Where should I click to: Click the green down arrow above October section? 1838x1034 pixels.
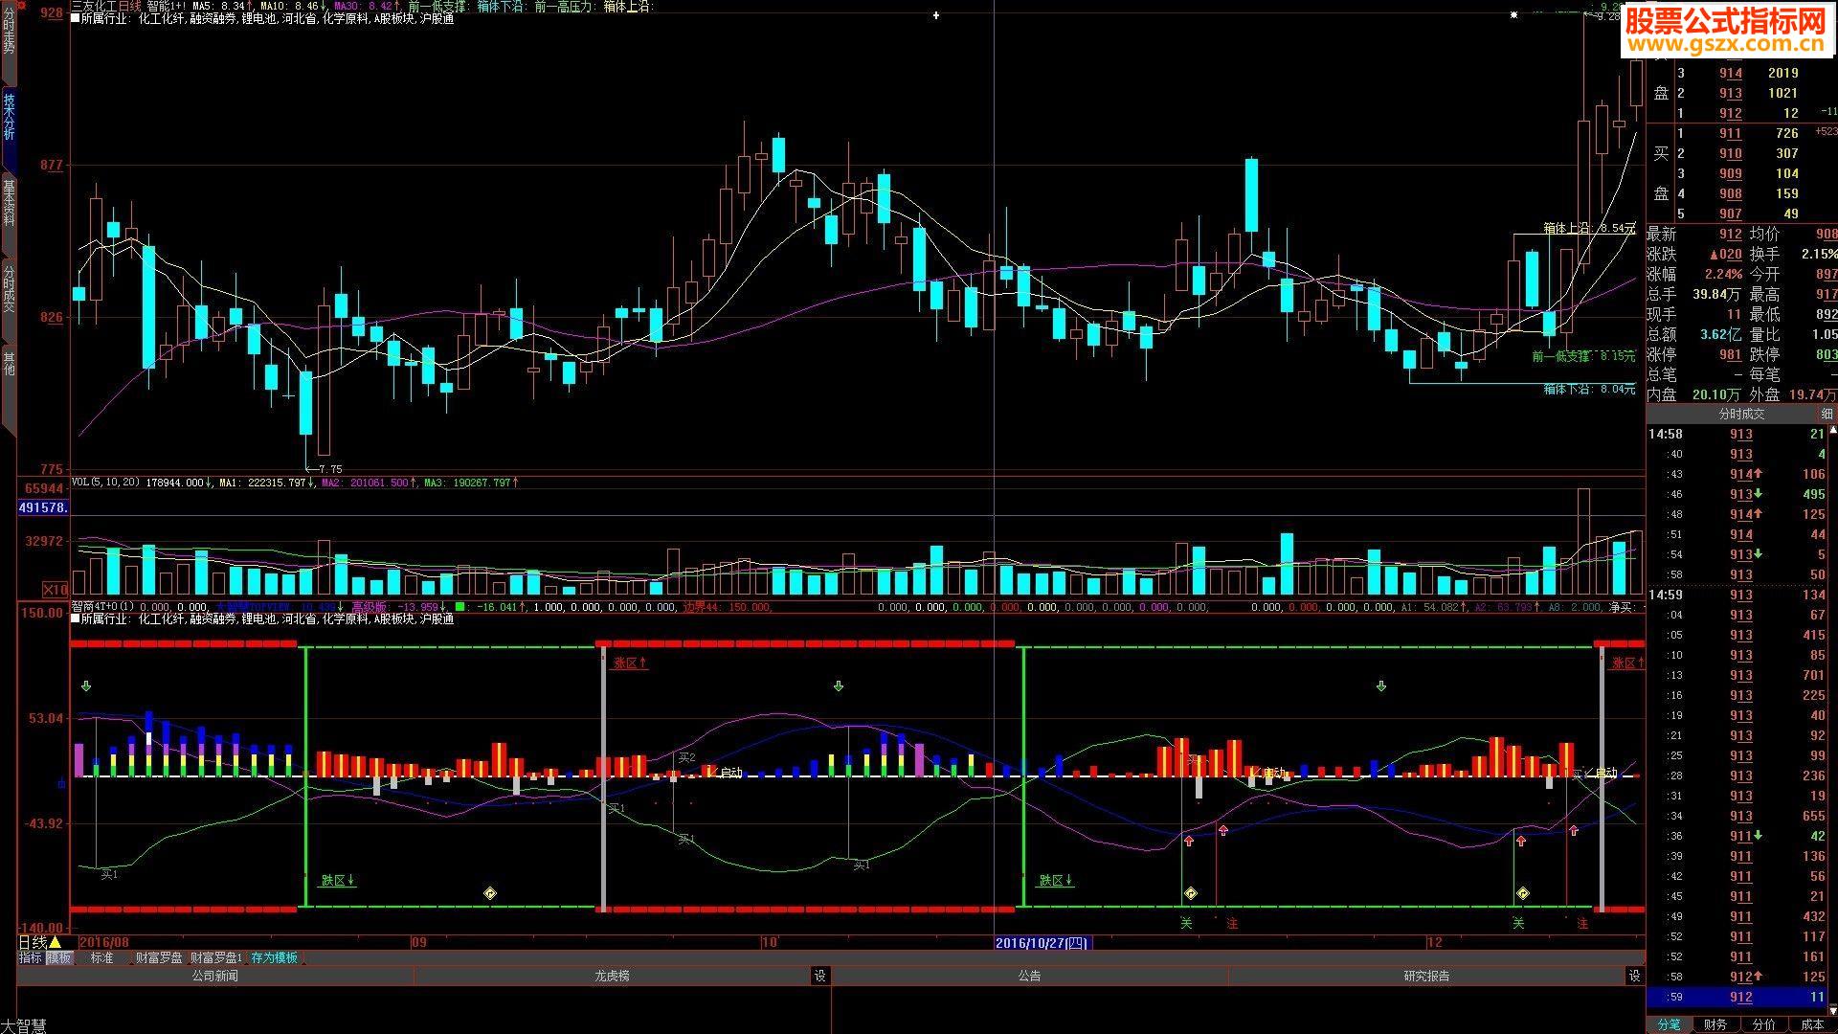tap(839, 686)
